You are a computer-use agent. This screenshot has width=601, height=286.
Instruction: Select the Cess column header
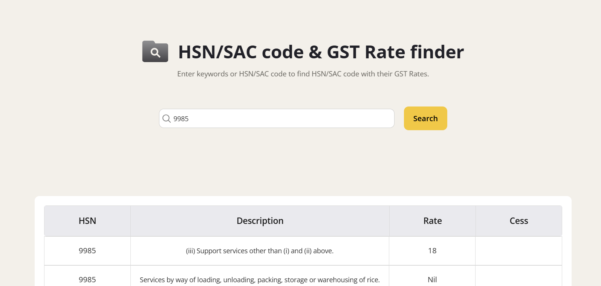pos(519,221)
